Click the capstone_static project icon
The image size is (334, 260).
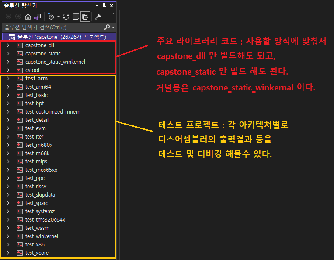pyautogui.click(x=20, y=54)
